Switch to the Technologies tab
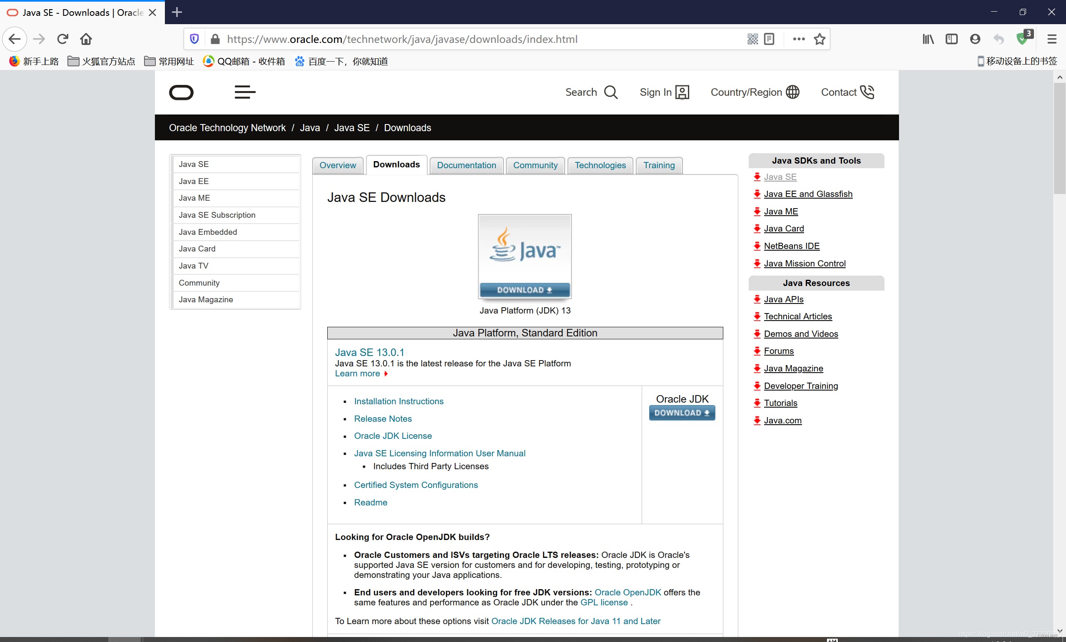This screenshot has width=1066, height=642. 600,165
